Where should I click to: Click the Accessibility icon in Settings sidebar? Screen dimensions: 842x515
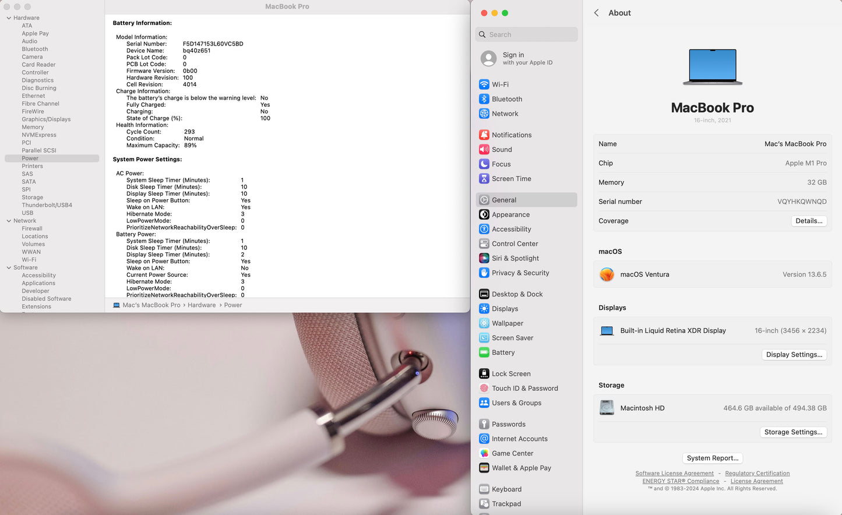click(x=484, y=229)
